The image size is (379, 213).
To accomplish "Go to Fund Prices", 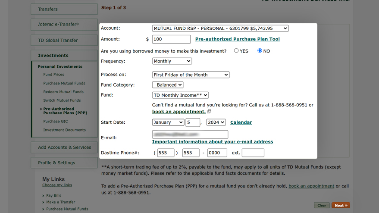I will [x=53, y=75].
